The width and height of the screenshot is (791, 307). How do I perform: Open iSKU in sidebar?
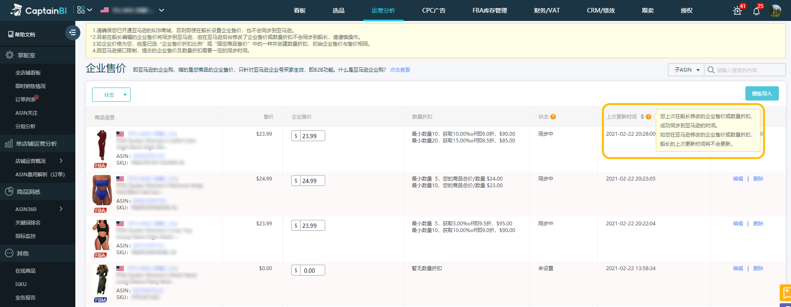tap(21, 284)
